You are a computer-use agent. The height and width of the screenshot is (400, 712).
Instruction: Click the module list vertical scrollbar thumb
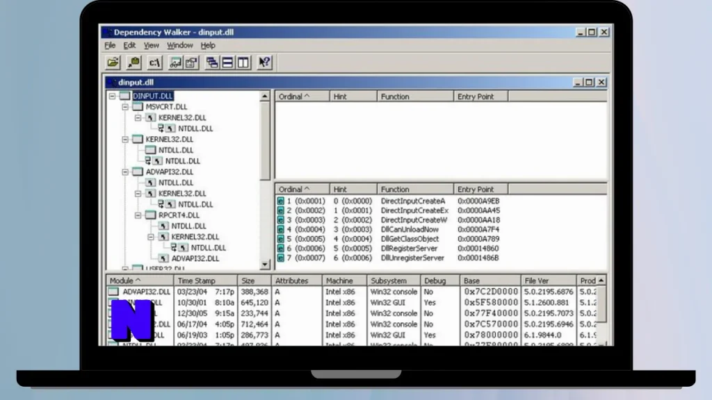click(x=601, y=304)
